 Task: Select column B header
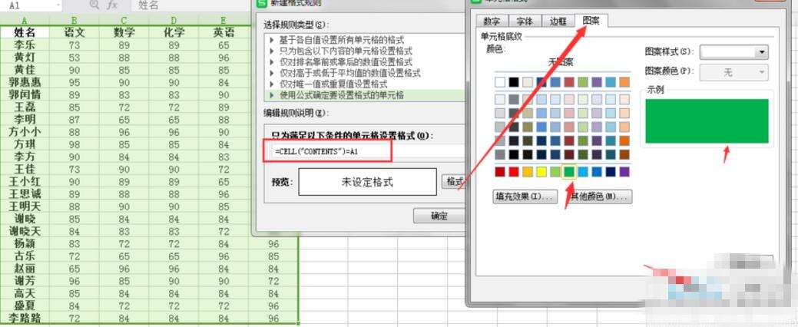point(75,21)
